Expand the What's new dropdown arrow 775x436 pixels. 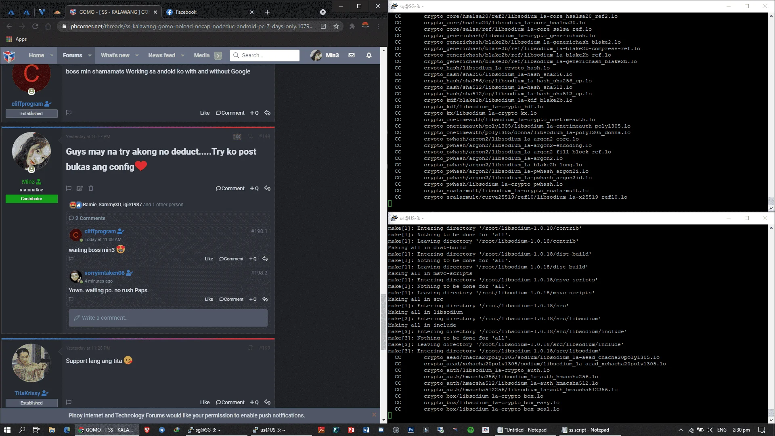point(137,55)
